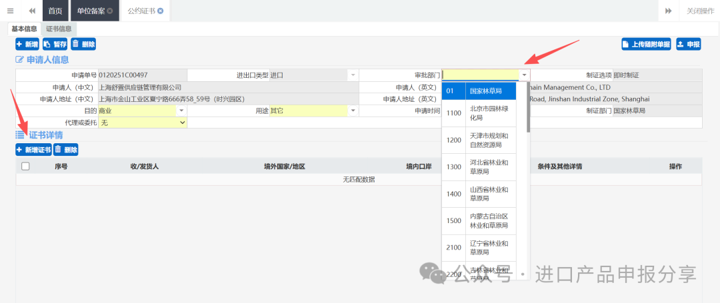Image resolution: width=720 pixels, height=303 pixels.
Task: Click the 操作 column header
Action: (x=675, y=166)
